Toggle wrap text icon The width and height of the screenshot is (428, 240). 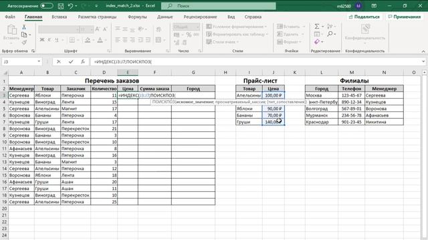[x=158, y=29]
